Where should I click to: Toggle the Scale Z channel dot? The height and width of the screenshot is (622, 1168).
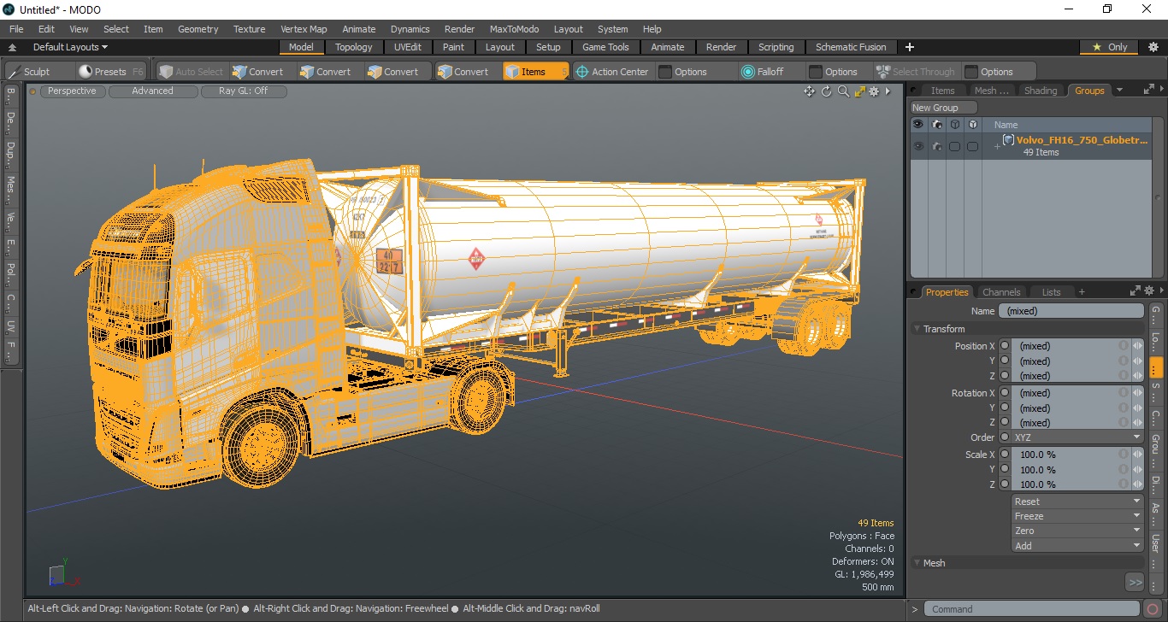1005,484
